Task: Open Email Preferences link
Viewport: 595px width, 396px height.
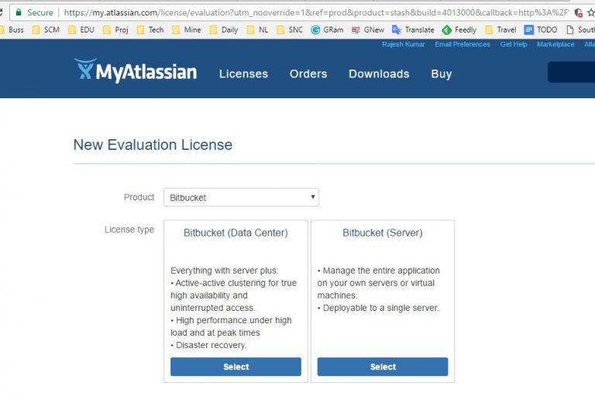Action: (463, 44)
